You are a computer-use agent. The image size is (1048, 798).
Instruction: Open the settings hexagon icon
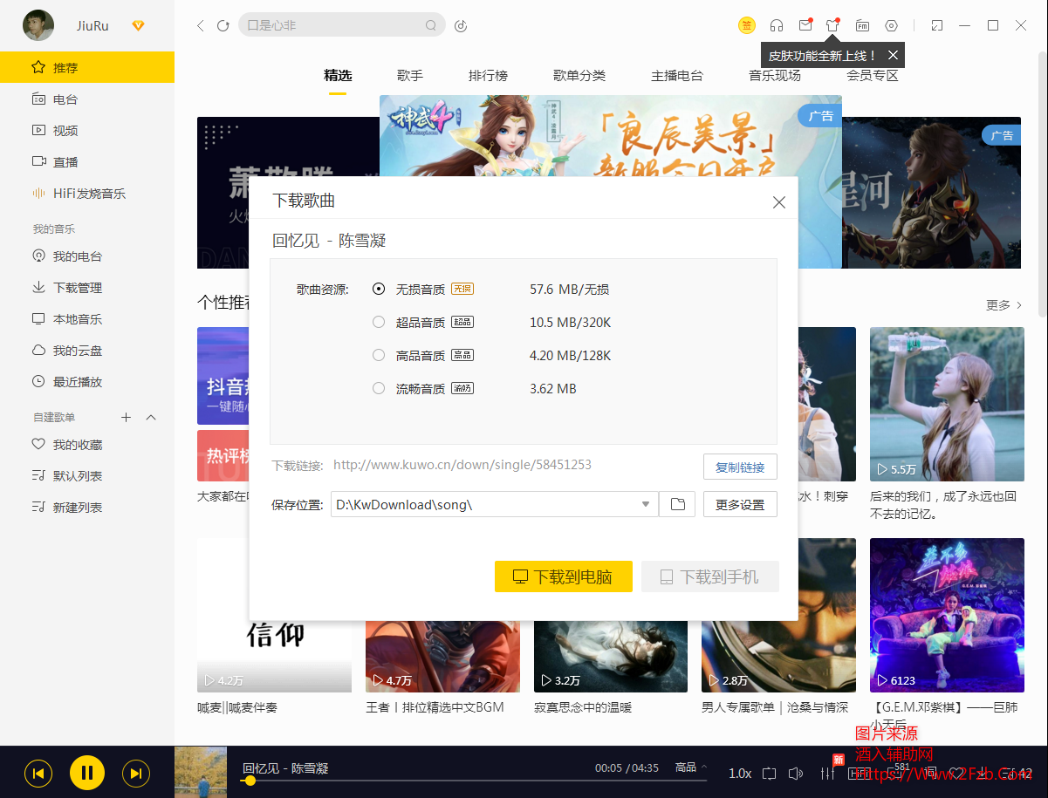[x=891, y=25]
